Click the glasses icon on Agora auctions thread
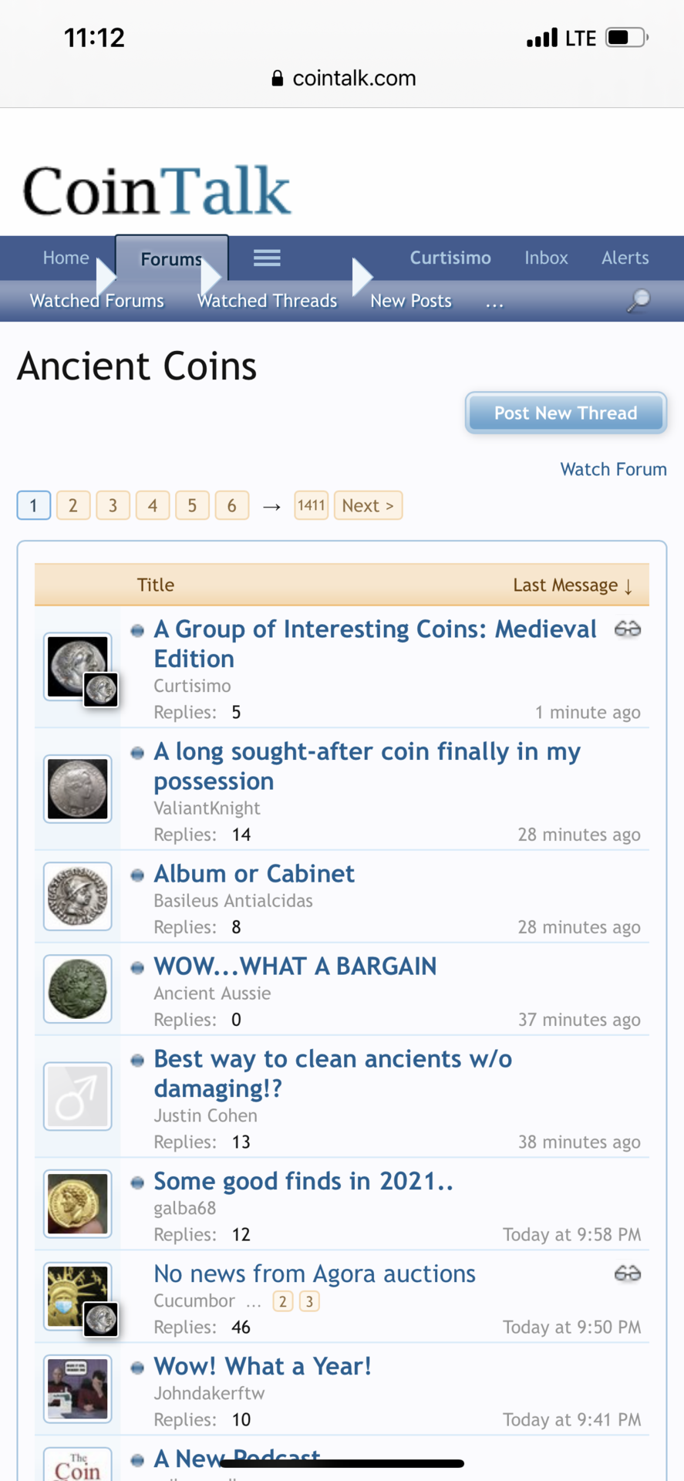 tap(628, 1274)
